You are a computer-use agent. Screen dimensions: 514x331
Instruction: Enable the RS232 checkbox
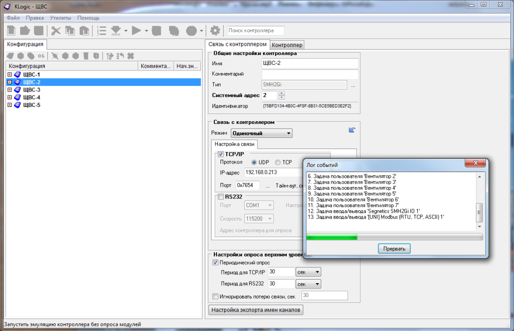(221, 196)
